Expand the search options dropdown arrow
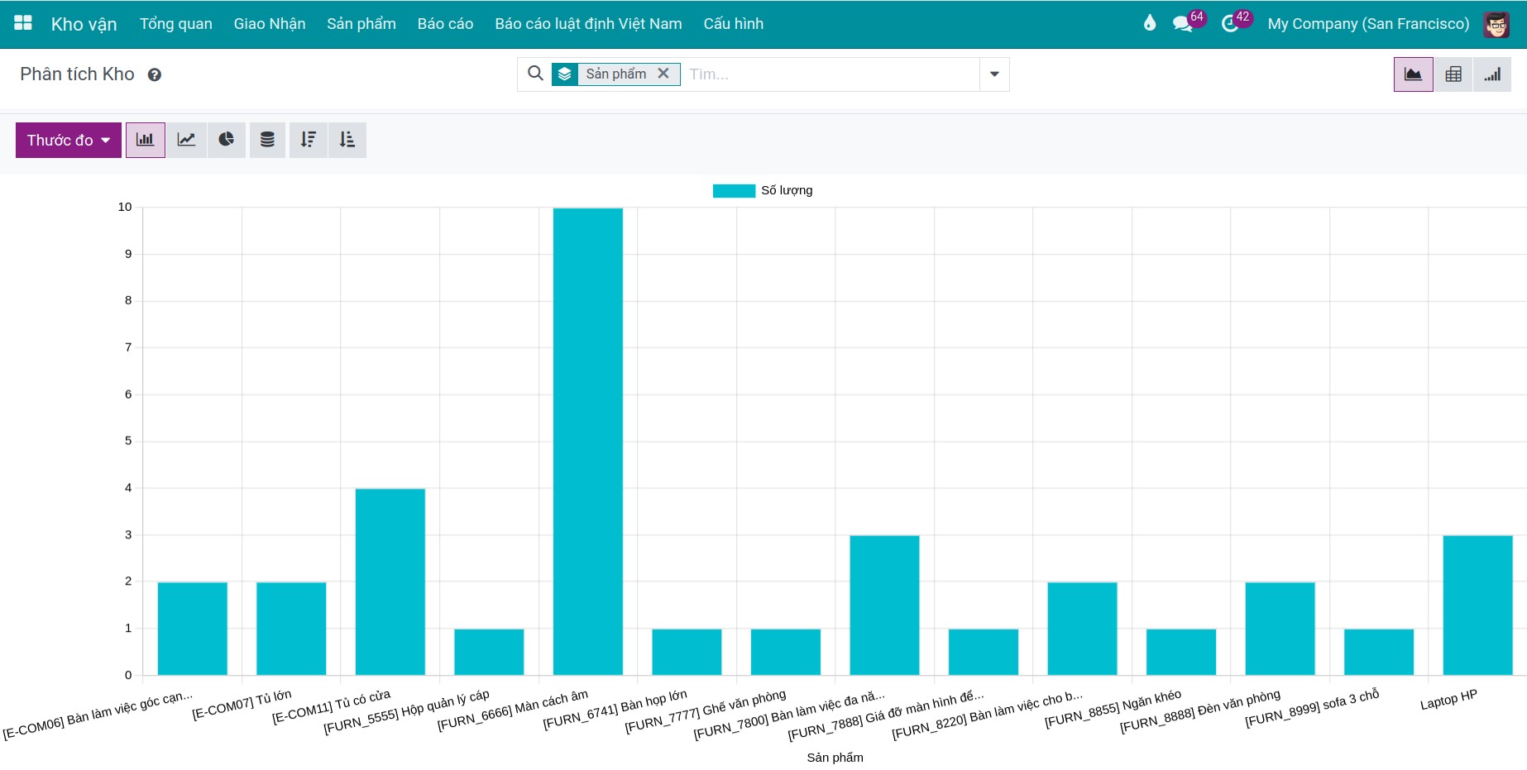 pyautogui.click(x=994, y=74)
